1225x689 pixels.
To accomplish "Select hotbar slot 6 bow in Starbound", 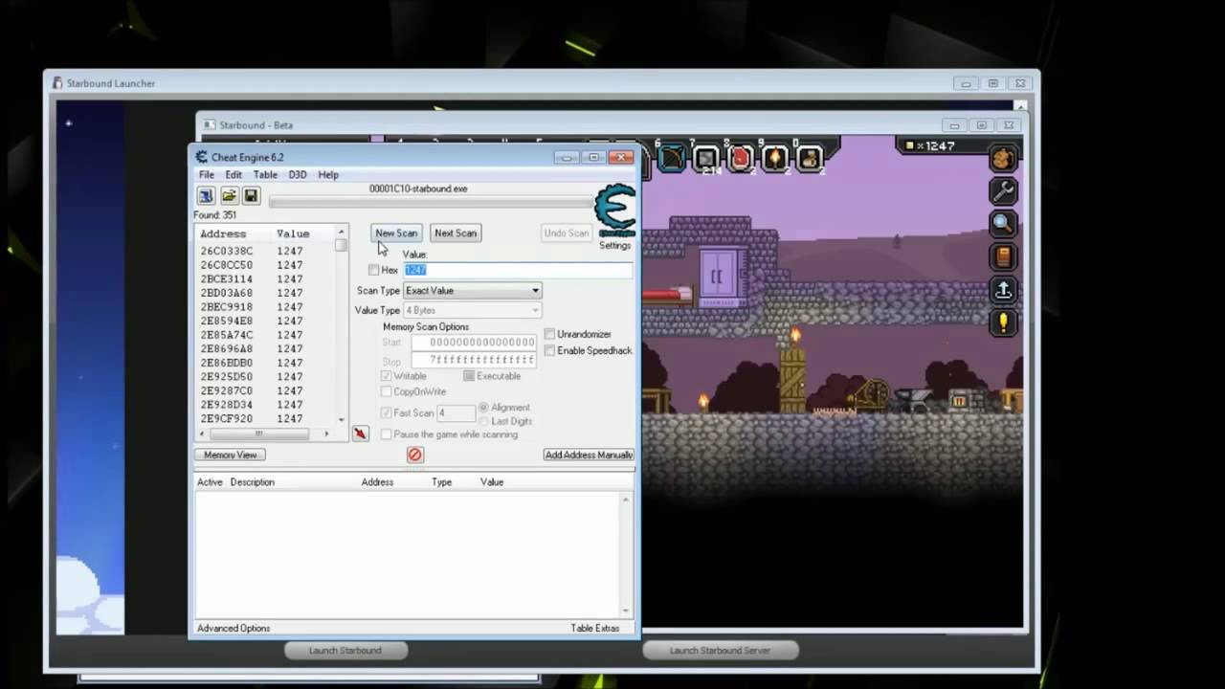I will click(672, 158).
